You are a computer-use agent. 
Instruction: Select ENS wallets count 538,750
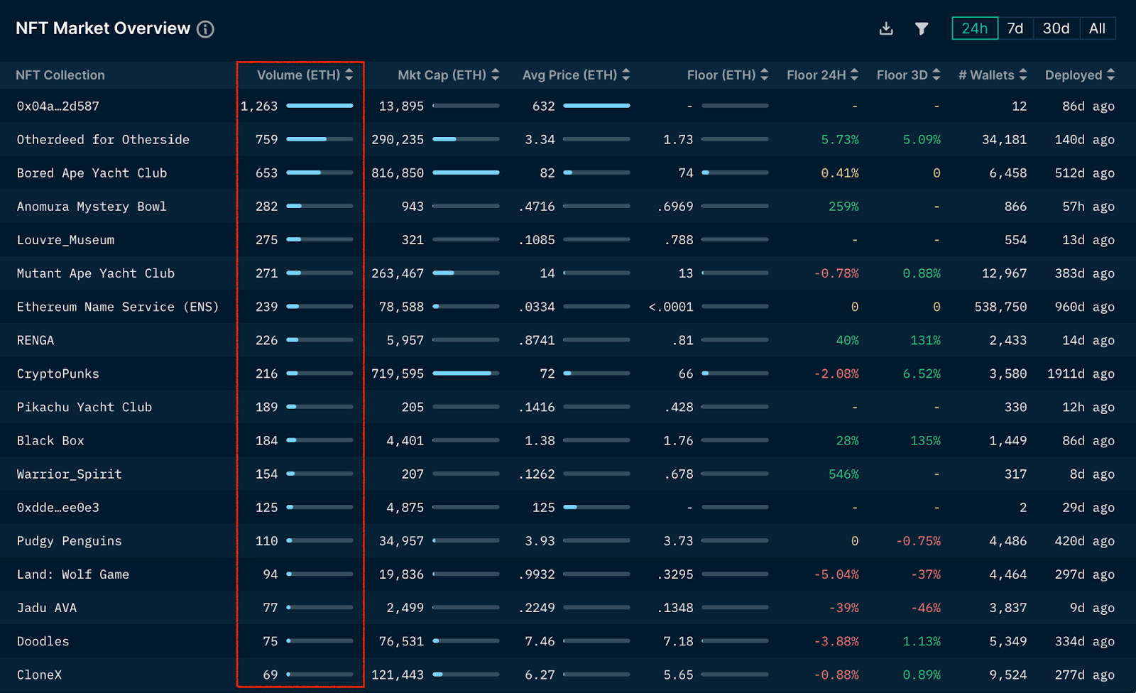(x=1000, y=307)
